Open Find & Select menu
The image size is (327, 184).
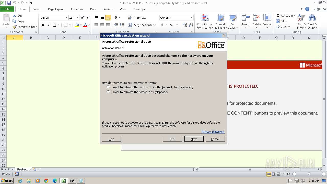[x=312, y=22]
